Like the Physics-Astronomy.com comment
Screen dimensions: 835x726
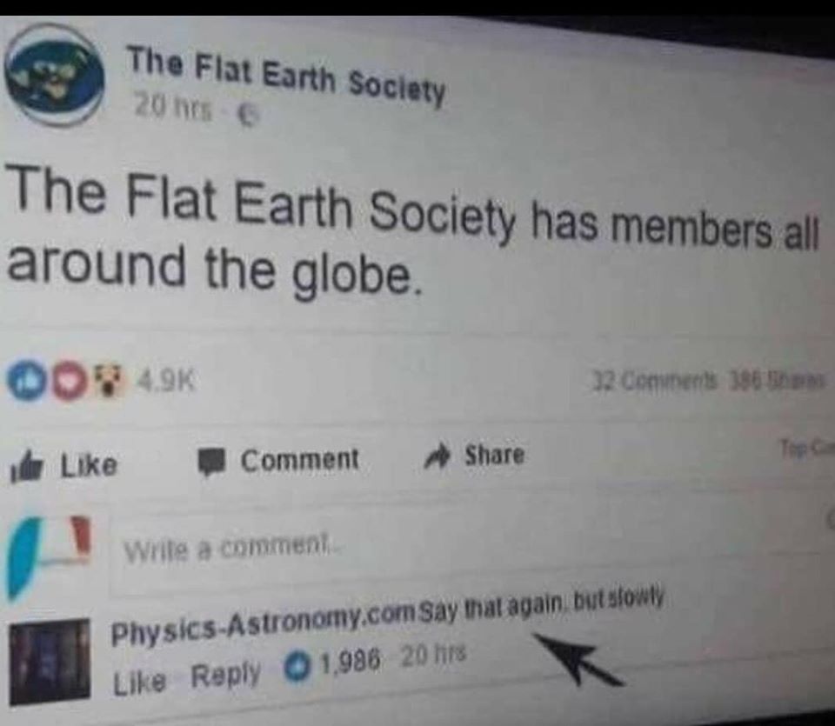point(139,682)
